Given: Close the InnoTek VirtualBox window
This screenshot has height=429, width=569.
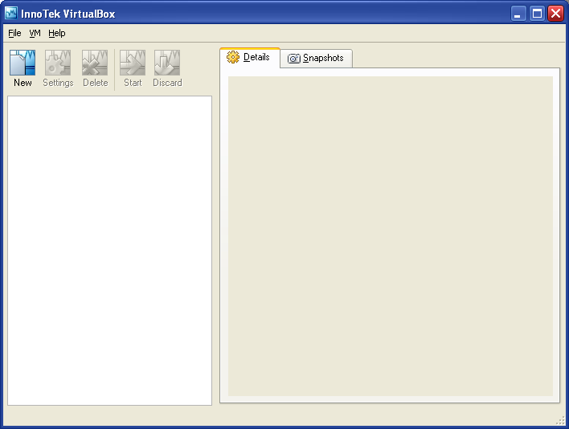Looking at the screenshot, I should (555, 14).
